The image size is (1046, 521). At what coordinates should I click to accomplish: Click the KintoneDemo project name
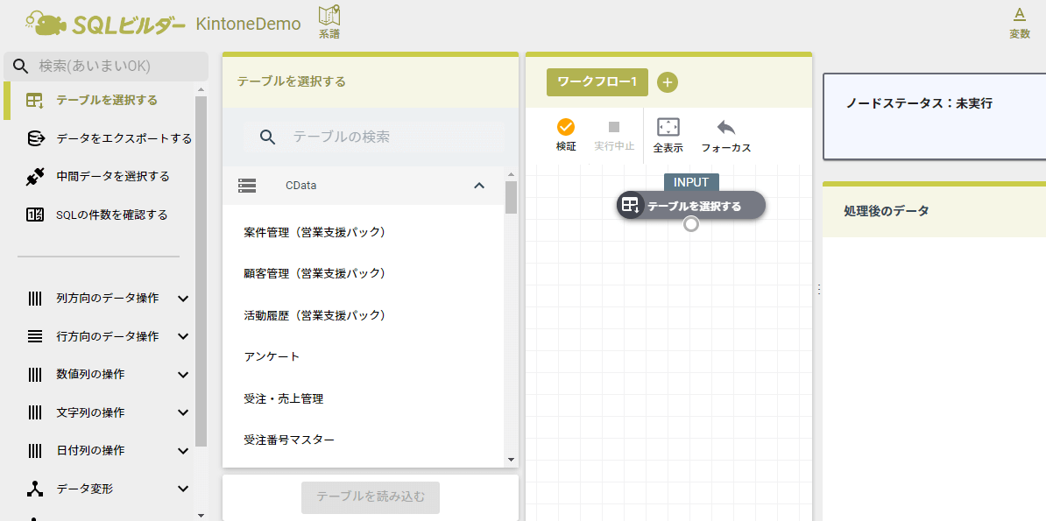pyautogui.click(x=249, y=24)
